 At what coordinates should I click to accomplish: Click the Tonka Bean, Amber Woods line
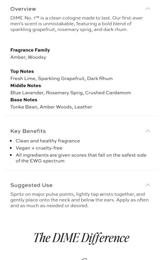[x=51, y=107]
